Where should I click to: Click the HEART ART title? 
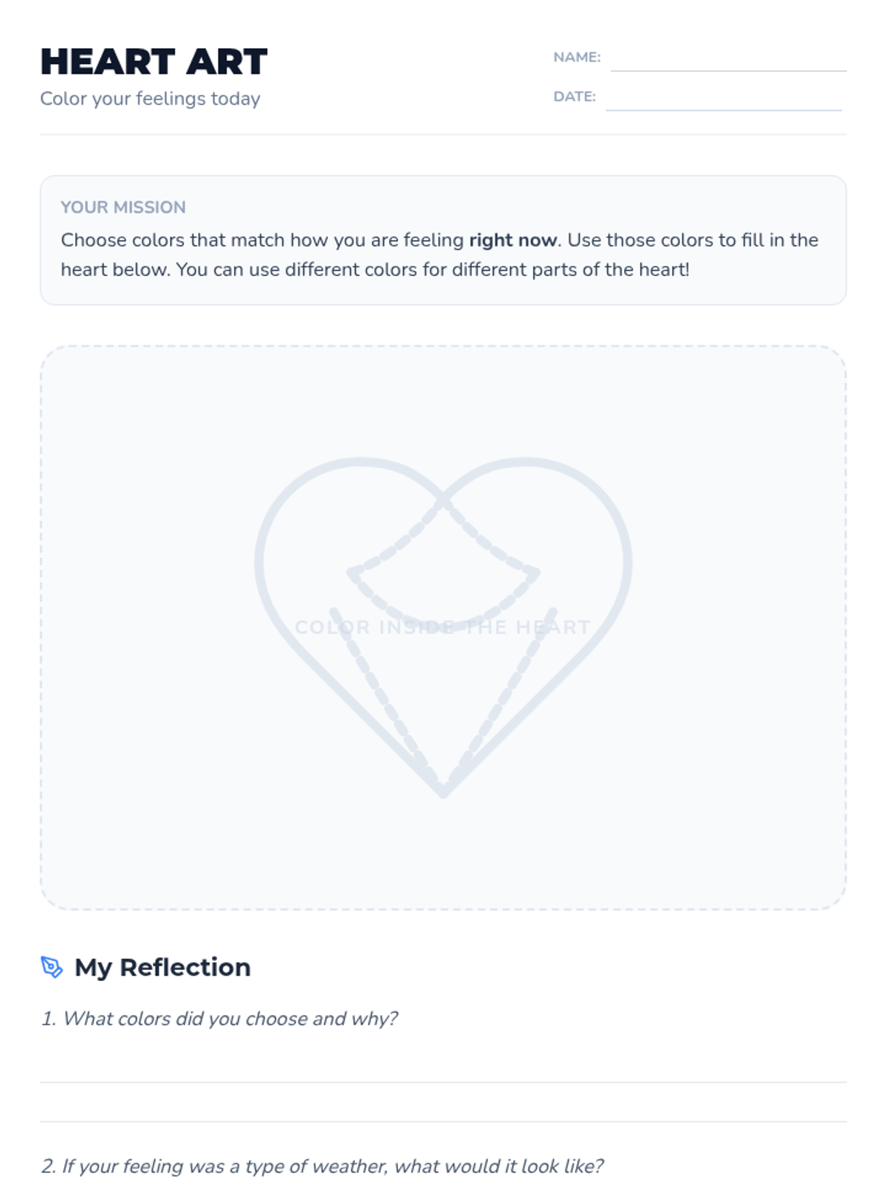click(x=154, y=62)
